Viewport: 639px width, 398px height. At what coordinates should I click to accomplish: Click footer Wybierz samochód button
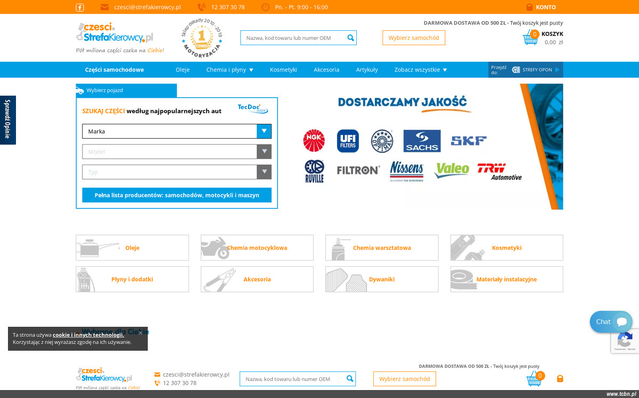[x=405, y=379]
